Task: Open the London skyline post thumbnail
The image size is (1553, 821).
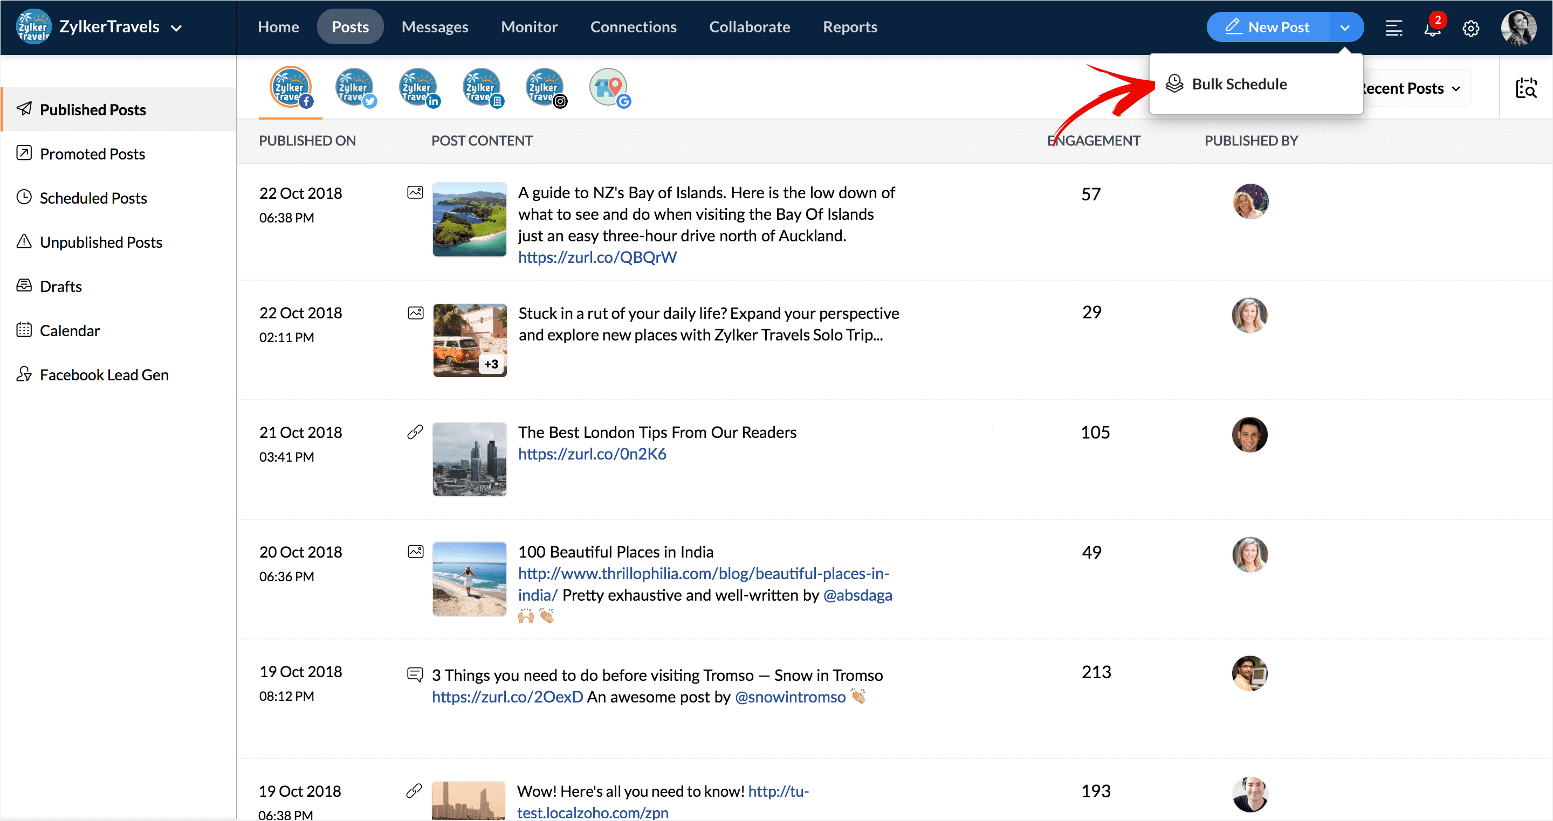Action: click(470, 459)
